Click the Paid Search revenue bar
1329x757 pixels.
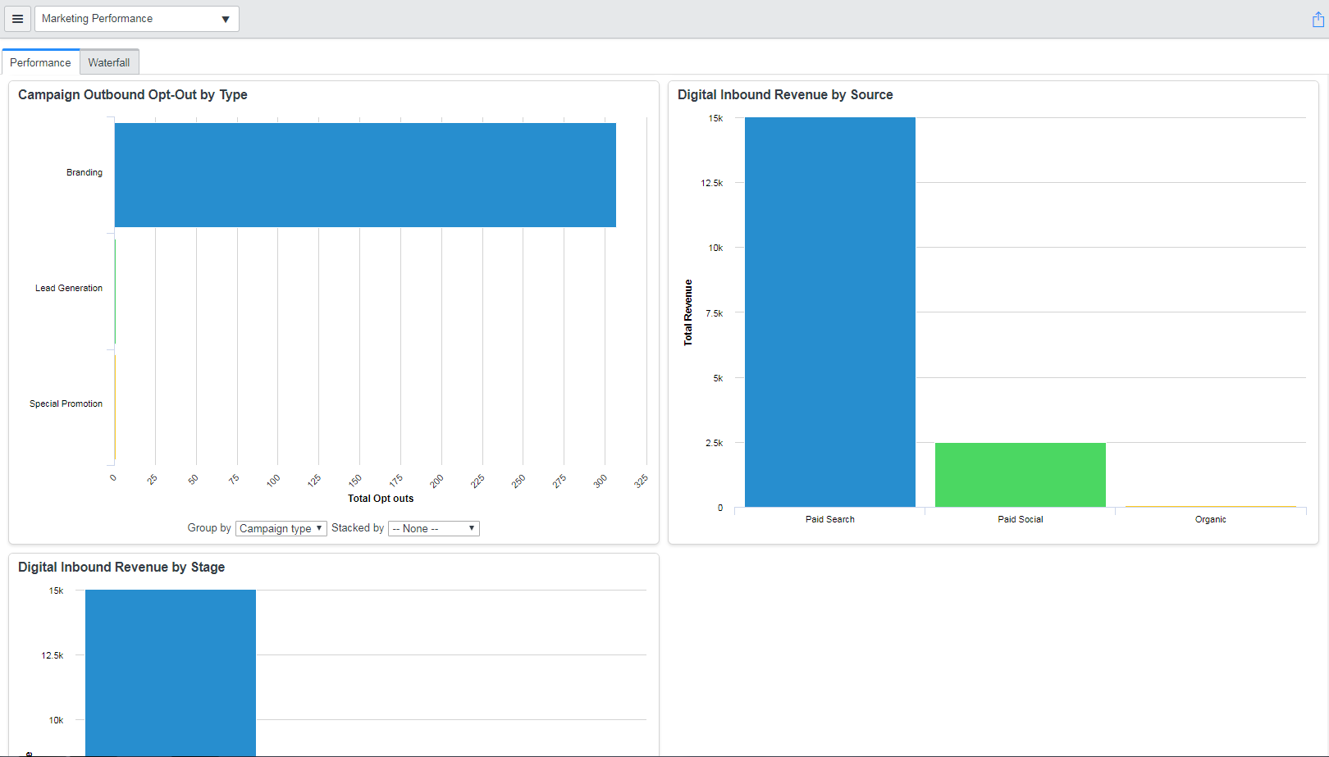(x=830, y=312)
